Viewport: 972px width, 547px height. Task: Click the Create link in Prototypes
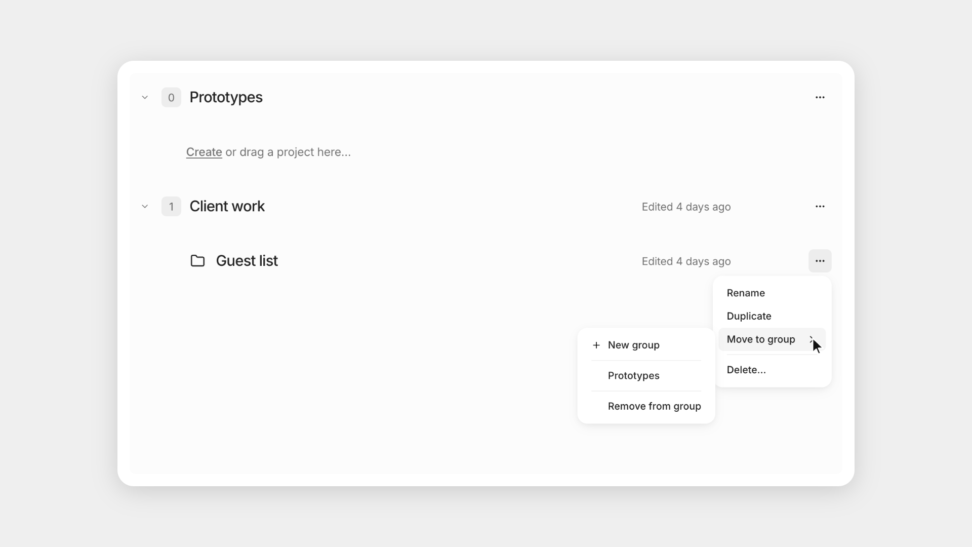pyautogui.click(x=204, y=152)
